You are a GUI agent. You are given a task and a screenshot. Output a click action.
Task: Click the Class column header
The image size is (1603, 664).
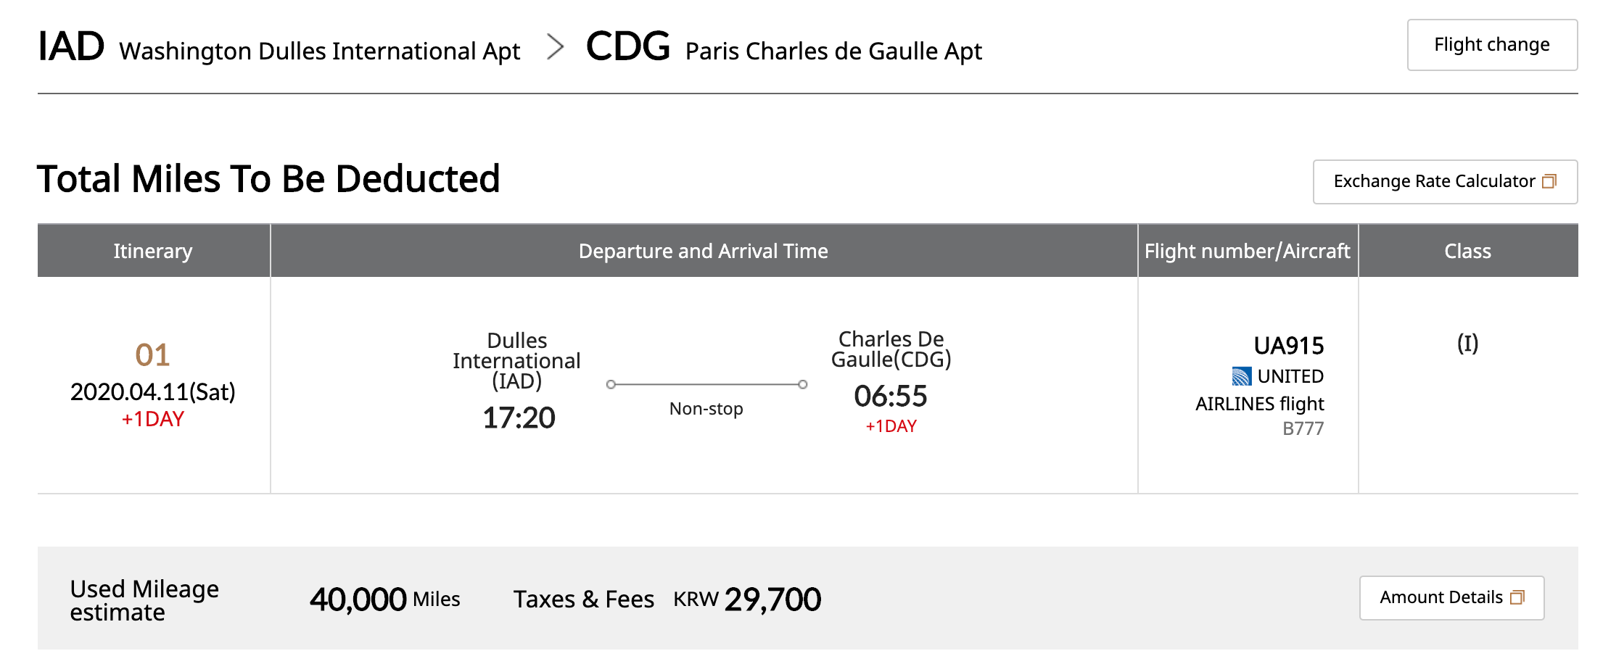(x=1467, y=251)
